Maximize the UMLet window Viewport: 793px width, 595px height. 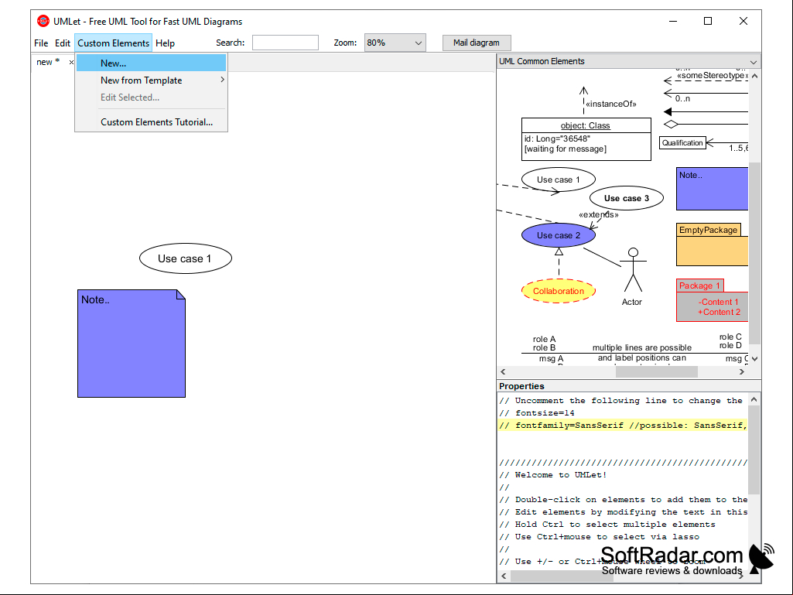pos(708,21)
